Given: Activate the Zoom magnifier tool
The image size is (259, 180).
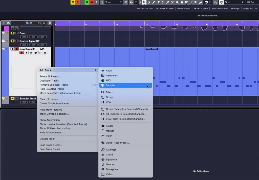Looking at the screenshot, I should [x=177, y=2].
